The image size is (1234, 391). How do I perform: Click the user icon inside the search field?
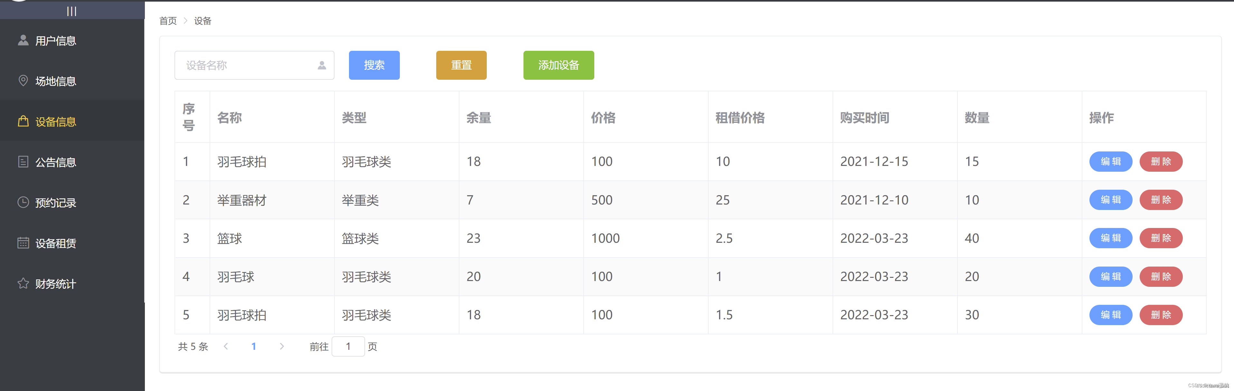click(x=322, y=65)
